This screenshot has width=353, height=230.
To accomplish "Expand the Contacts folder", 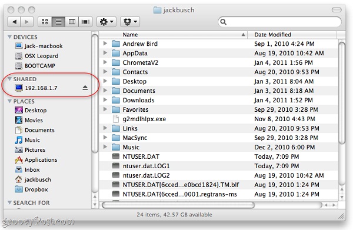I will [x=105, y=72].
